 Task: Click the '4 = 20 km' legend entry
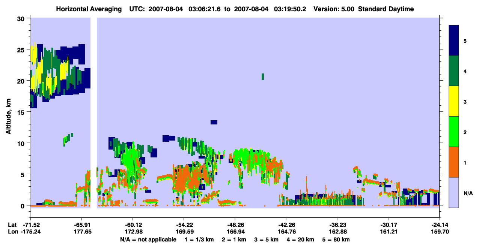301,240
